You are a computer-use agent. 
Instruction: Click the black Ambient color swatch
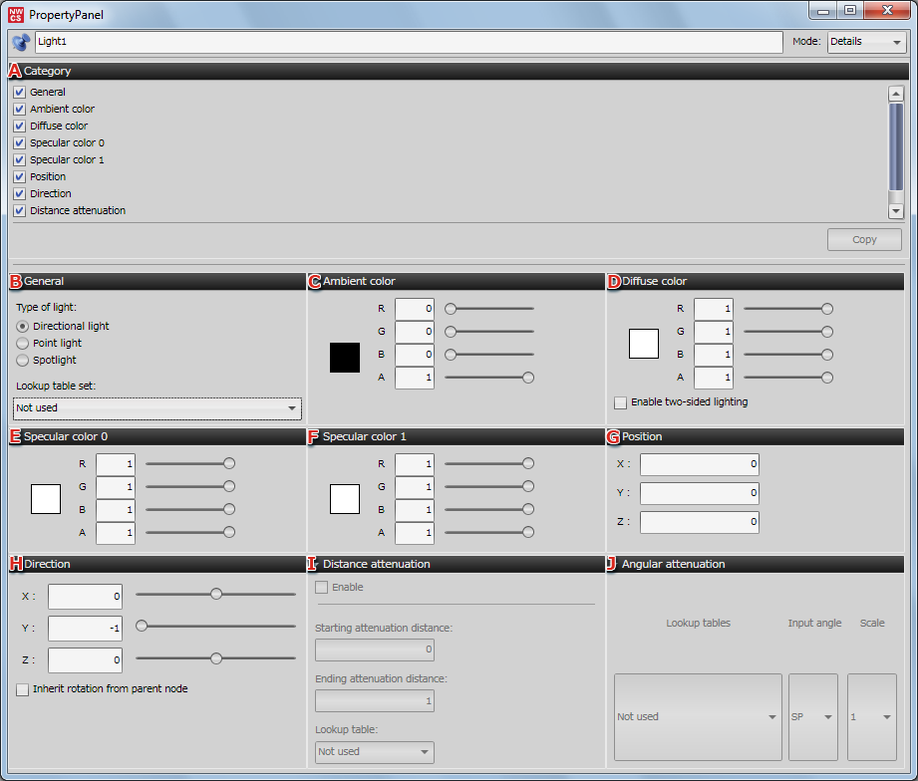tap(345, 358)
